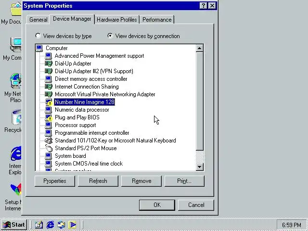
Task: Select Advanced Power Management support entry
Action: 100,56
